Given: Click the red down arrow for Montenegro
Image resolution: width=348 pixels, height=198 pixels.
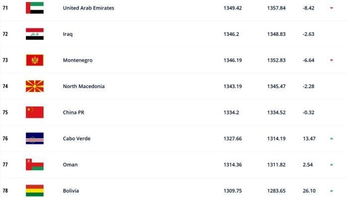Looking at the screenshot, I should coord(332,60).
